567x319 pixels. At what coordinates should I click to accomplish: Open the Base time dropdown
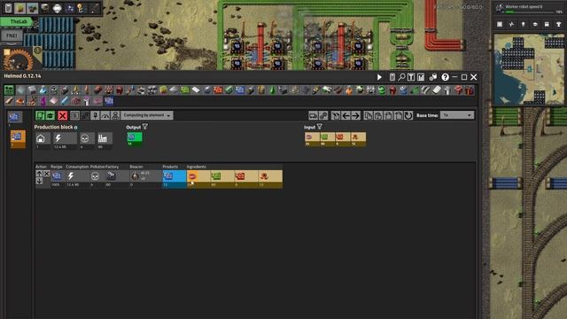(457, 115)
